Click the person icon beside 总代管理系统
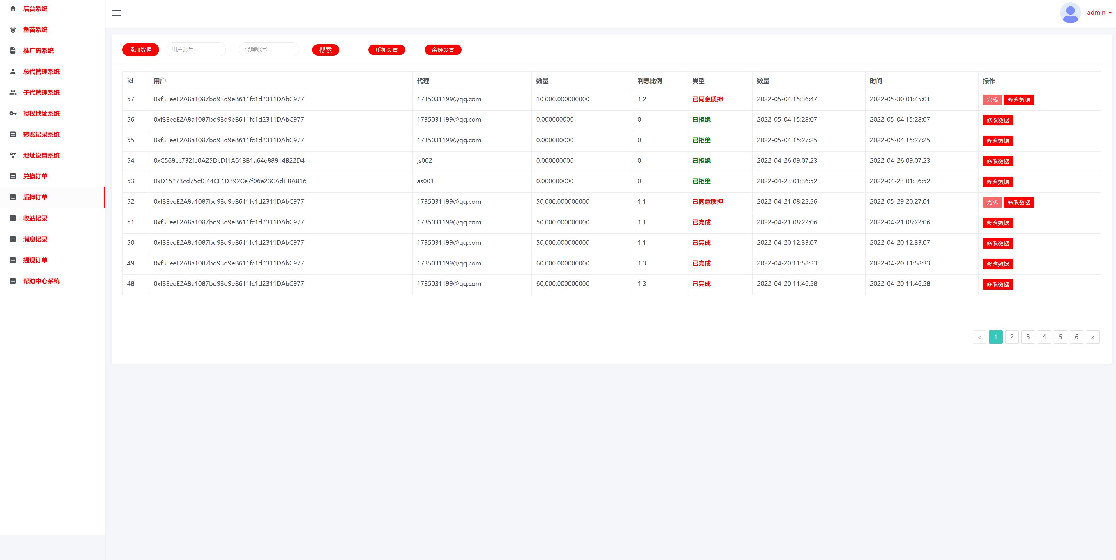The image size is (1116, 560). (x=13, y=72)
